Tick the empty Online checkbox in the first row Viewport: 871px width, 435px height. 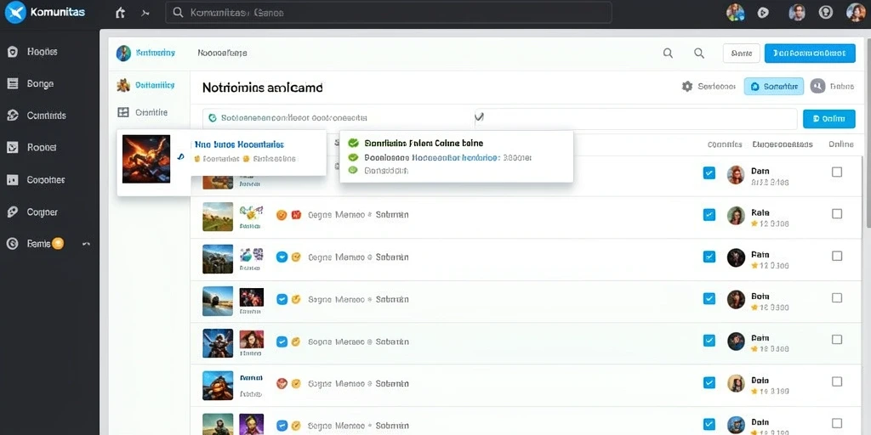click(x=837, y=172)
